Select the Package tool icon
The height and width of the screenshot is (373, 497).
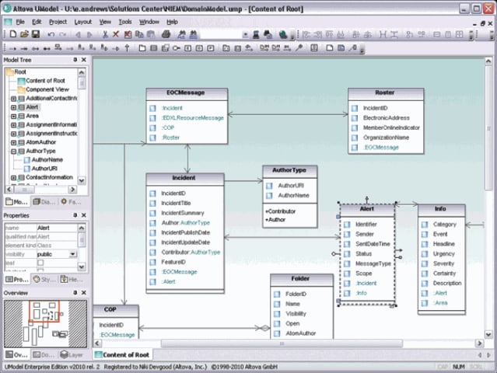coord(142,48)
